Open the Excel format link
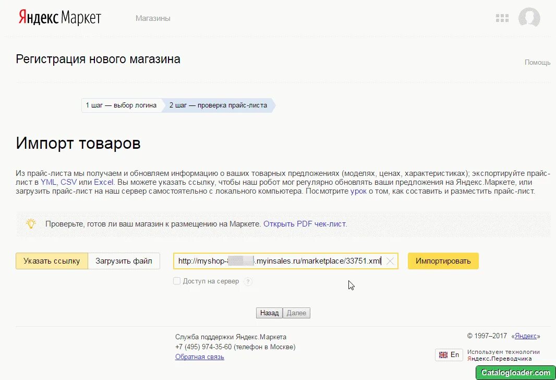 104,182
